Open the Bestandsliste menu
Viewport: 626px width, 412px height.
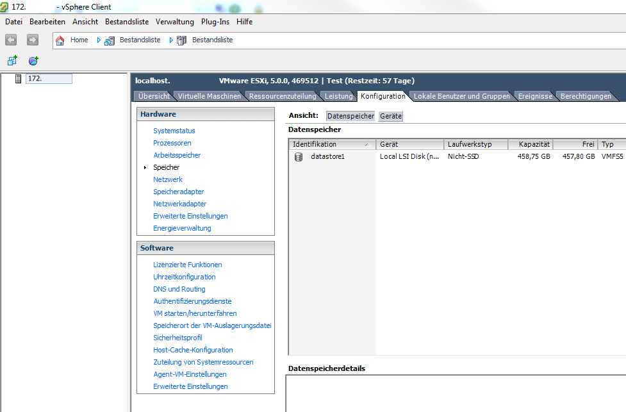[x=127, y=22]
